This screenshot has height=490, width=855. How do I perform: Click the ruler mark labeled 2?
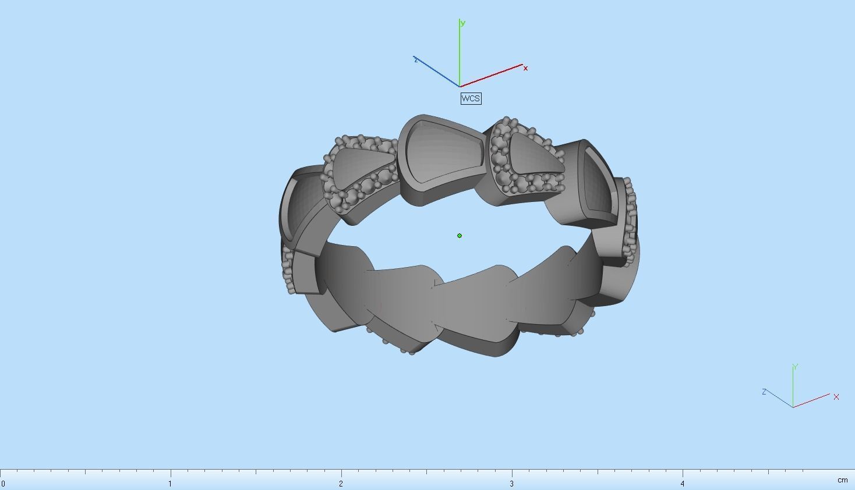tap(341, 484)
